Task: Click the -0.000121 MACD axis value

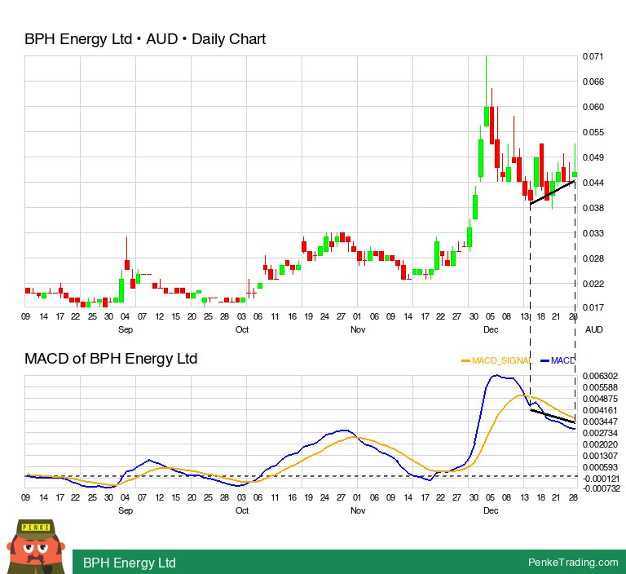Action: click(x=602, y=479)
